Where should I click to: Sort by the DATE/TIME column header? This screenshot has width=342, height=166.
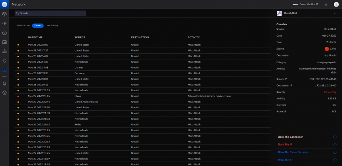pyautogui.click(x=35, y=38)
